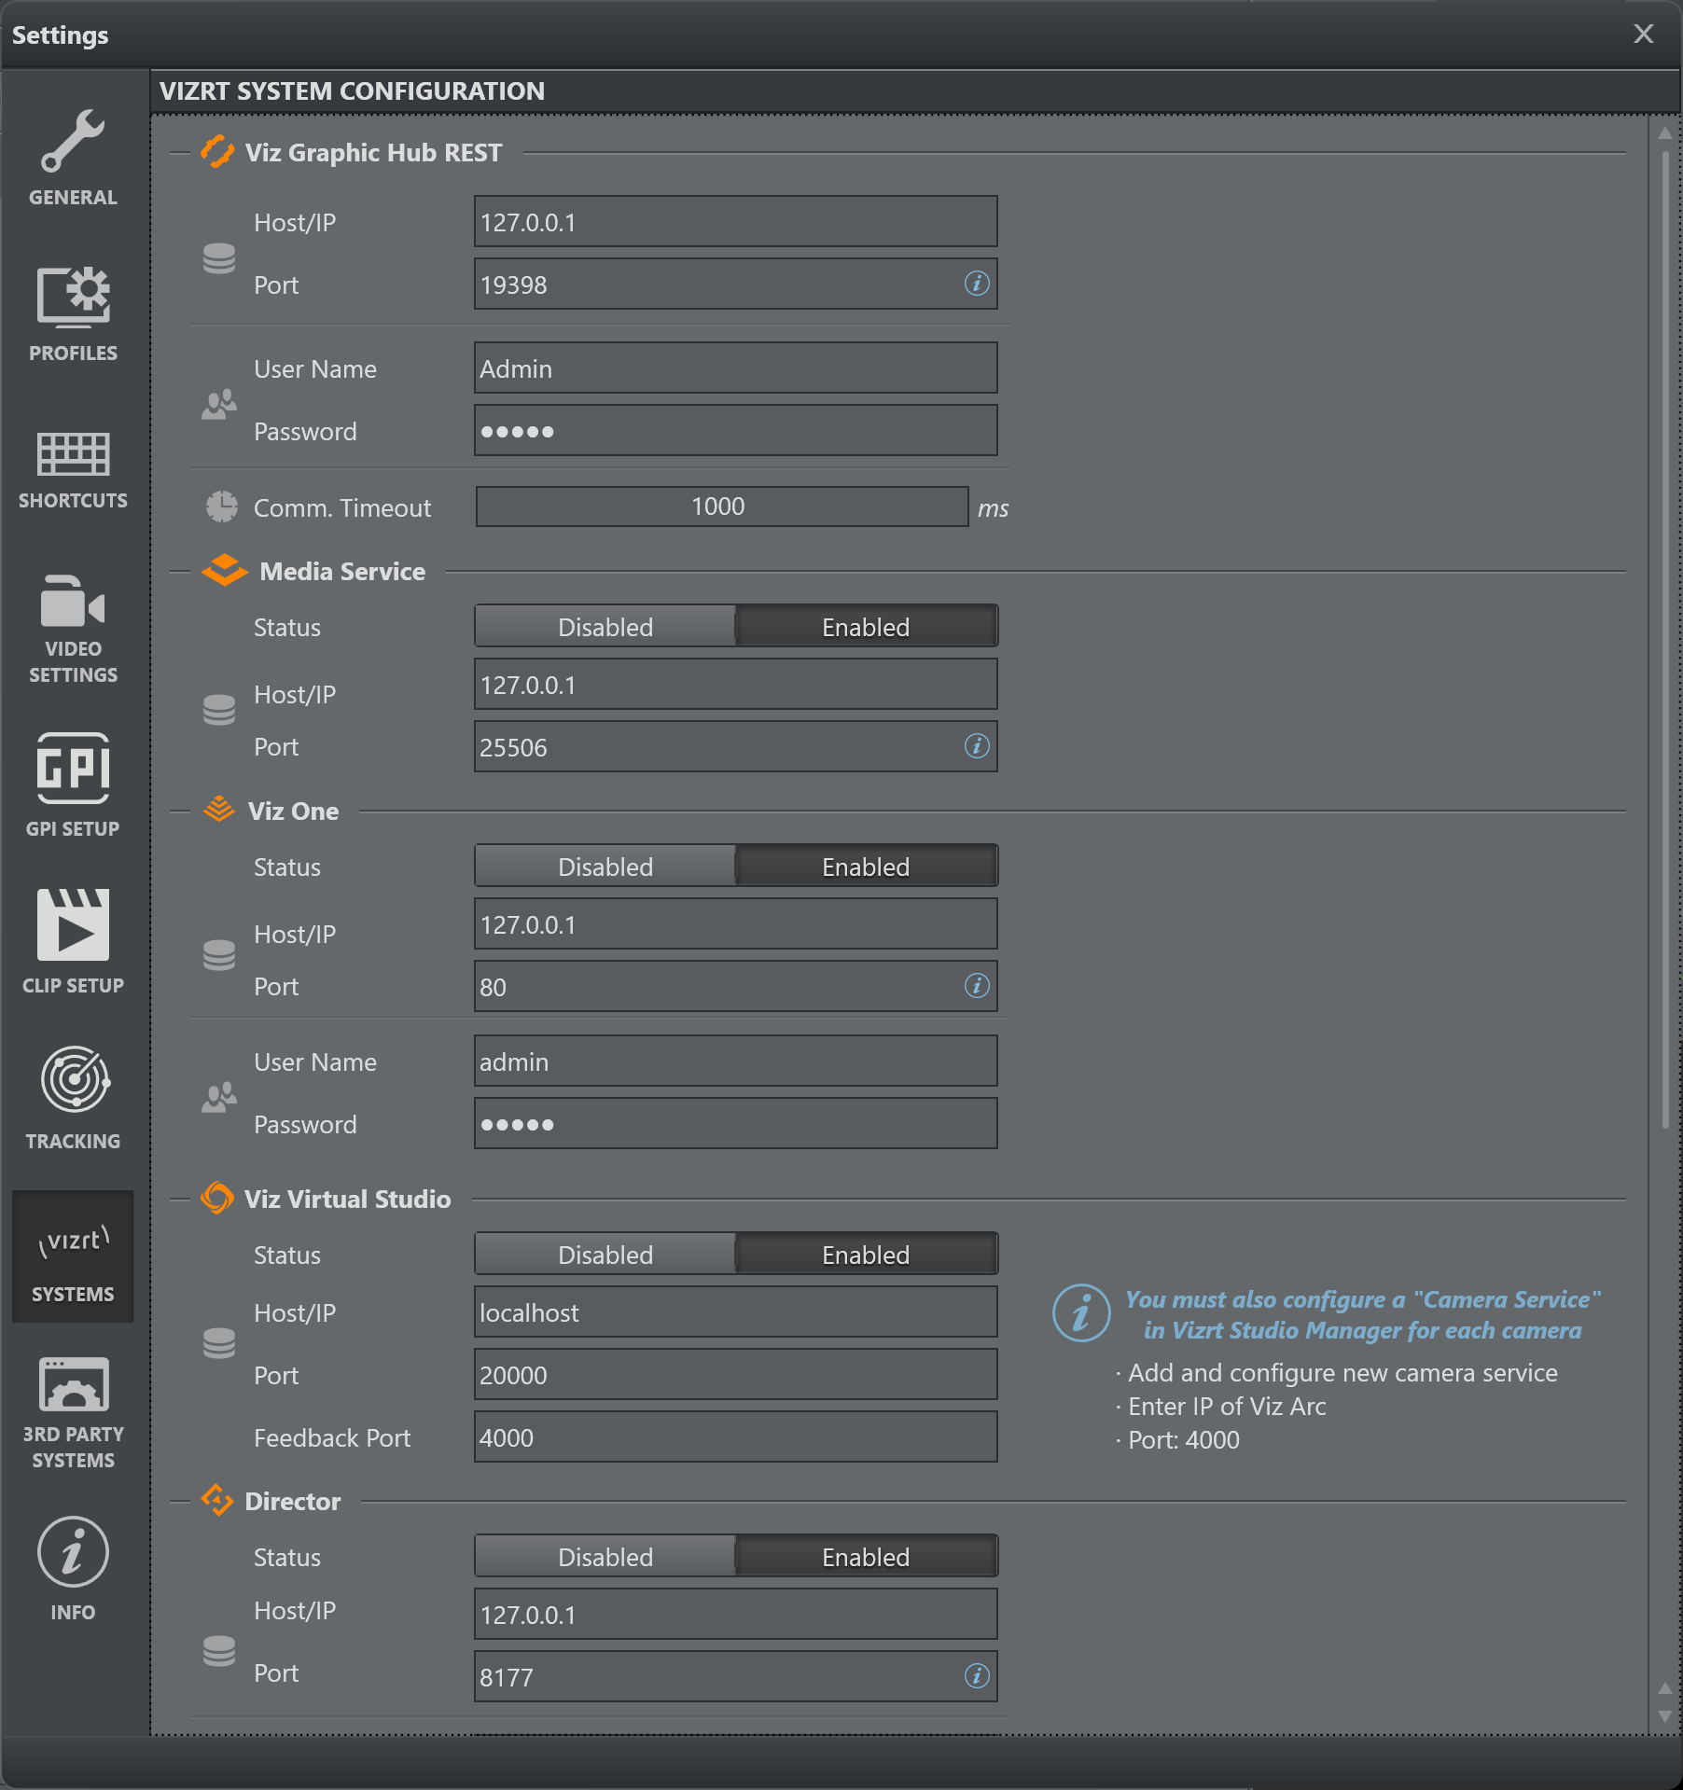Select the Vizrt Systems sidebar icon
Image resolution: width=1683 pixels, height=1790 pixels.
[73, 1256]
